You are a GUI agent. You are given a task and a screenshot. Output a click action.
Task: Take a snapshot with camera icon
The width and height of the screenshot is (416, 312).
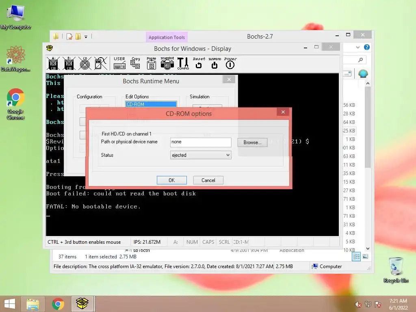(167, 63)
